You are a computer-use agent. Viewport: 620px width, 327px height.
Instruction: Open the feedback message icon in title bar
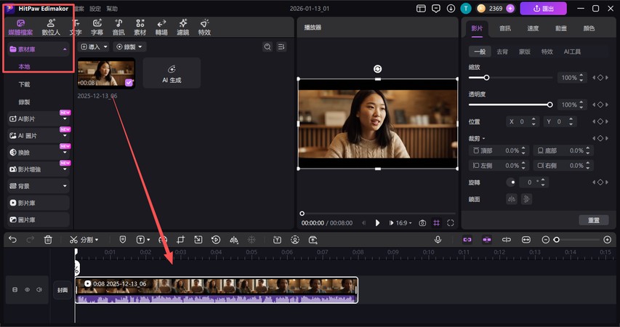point(435,8)
